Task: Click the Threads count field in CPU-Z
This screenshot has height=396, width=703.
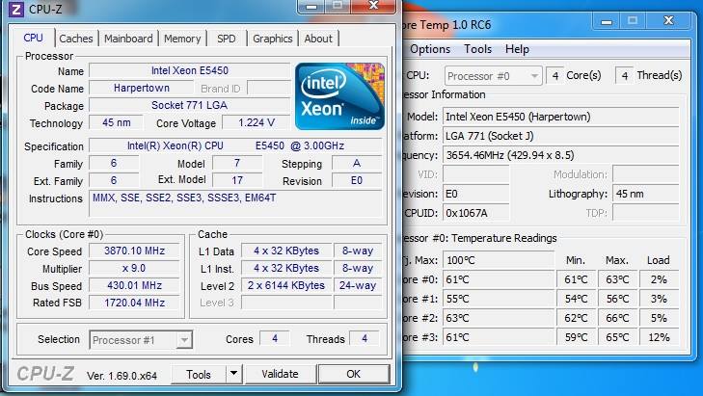Action: [365, 338]
